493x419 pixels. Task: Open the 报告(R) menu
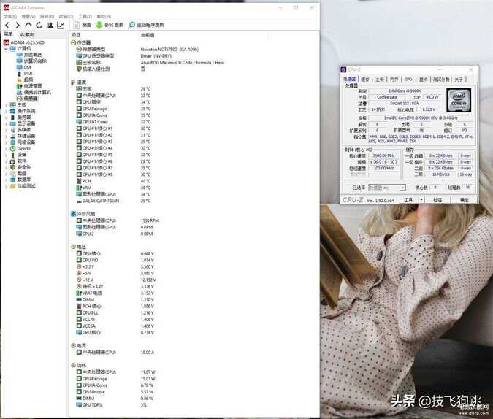point(47,16)
